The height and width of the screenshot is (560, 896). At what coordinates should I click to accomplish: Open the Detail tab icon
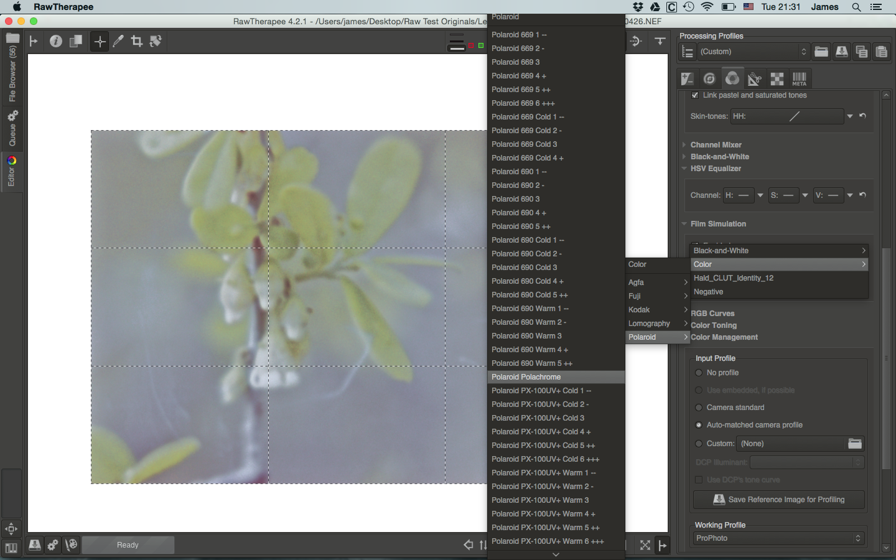tap(709, 78)
